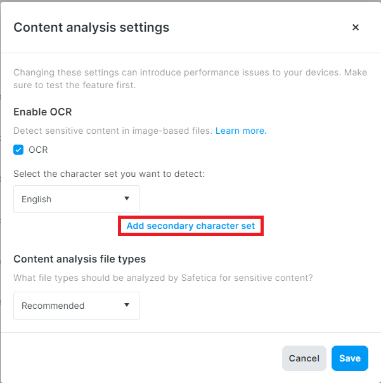Image resolution: width=381 pixels, height=383 pixels.
Task: Click the X icon in dialog header
Action: pos(355,27)
